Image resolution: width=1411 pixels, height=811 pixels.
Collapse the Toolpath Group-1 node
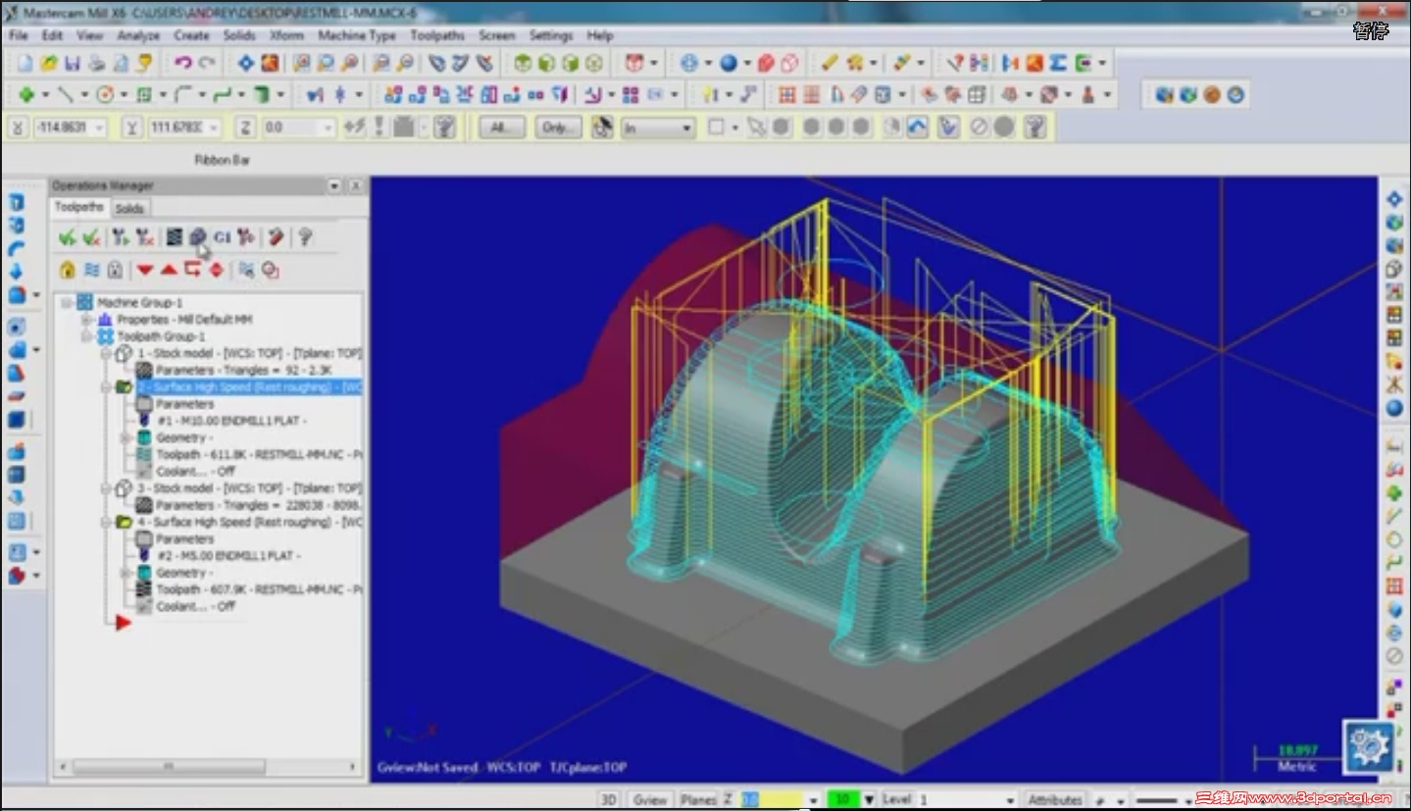click(86, 336)
